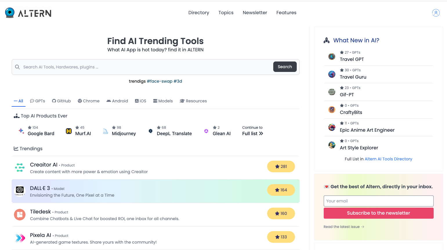Switch to the Models tab
447x250 pixels.
tap(163, 101)
